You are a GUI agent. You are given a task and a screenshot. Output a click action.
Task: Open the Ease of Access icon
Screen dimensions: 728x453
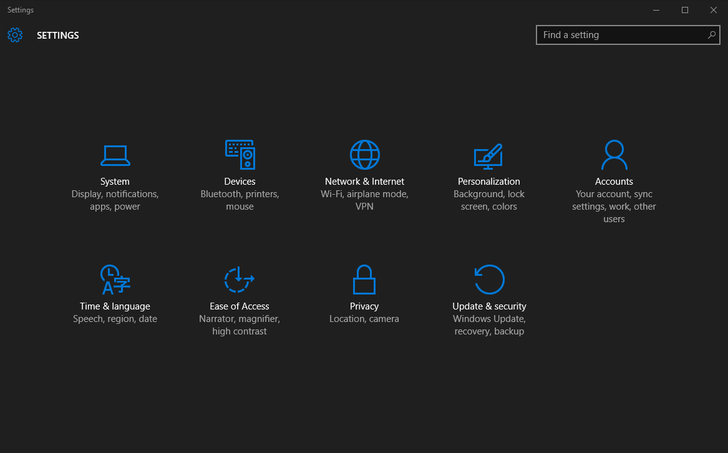coord(239,280)
